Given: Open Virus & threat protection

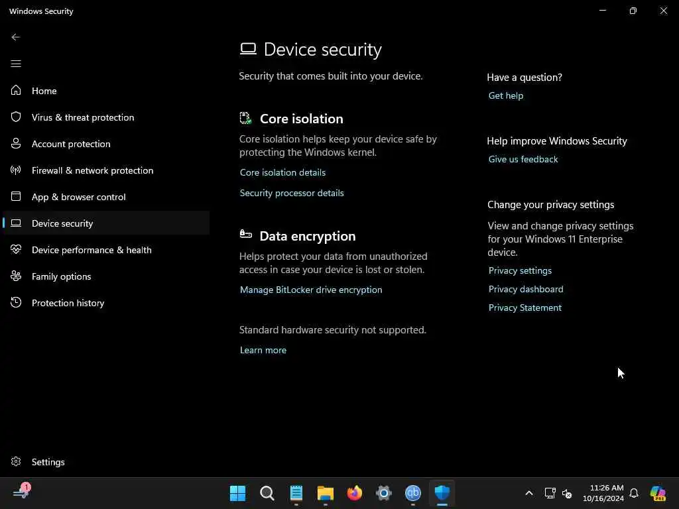Looking at the screenshot, I should [105, 117].
